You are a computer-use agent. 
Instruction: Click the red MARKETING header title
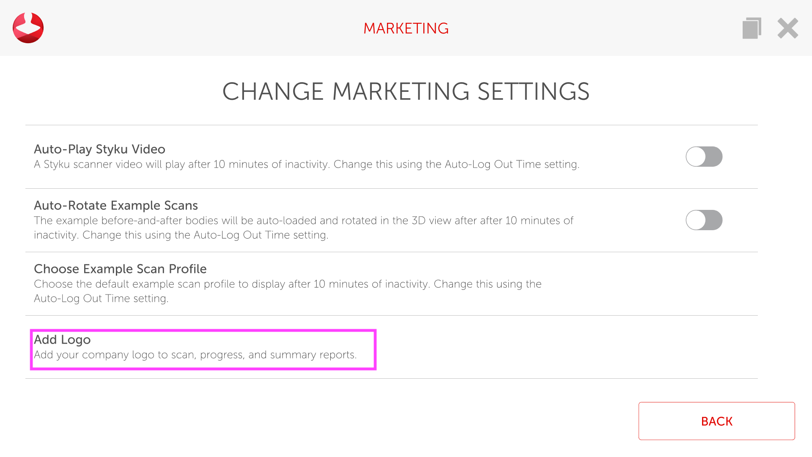406,28
